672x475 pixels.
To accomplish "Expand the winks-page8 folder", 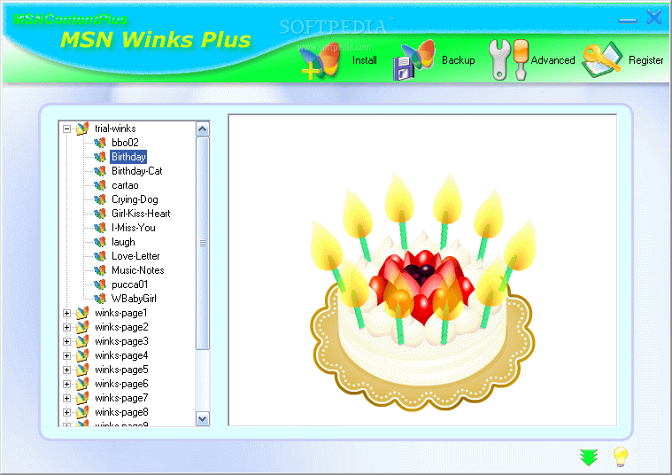I will pyautogui.click(x=66, y=412).
